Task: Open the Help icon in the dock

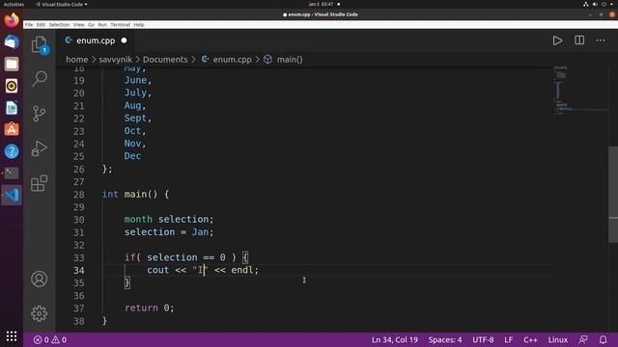Action: [x=12, y=151]
